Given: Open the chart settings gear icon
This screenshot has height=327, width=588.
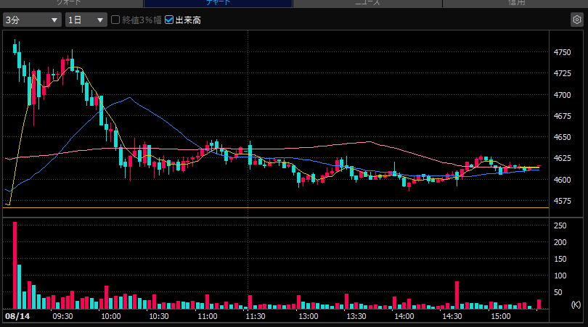Looking at the screenshot, I should point(577,20).
